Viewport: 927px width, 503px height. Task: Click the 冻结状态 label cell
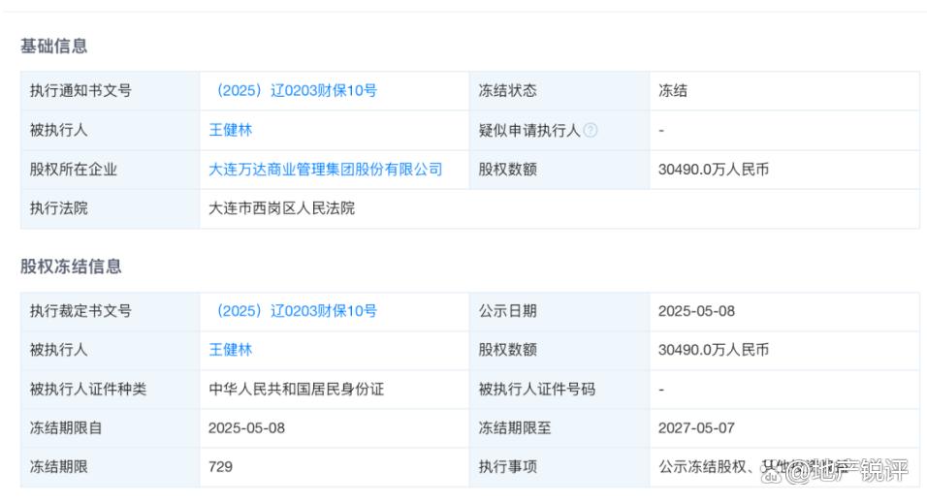pyautogui.click(x=559, y=90)
